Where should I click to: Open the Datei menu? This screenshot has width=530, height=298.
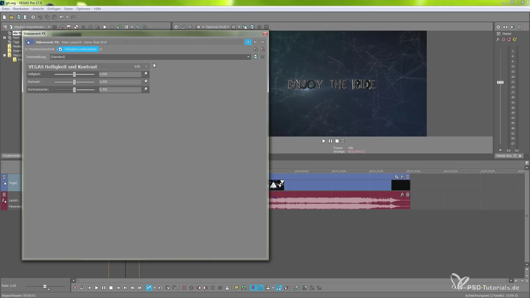(x=6, y=9)
